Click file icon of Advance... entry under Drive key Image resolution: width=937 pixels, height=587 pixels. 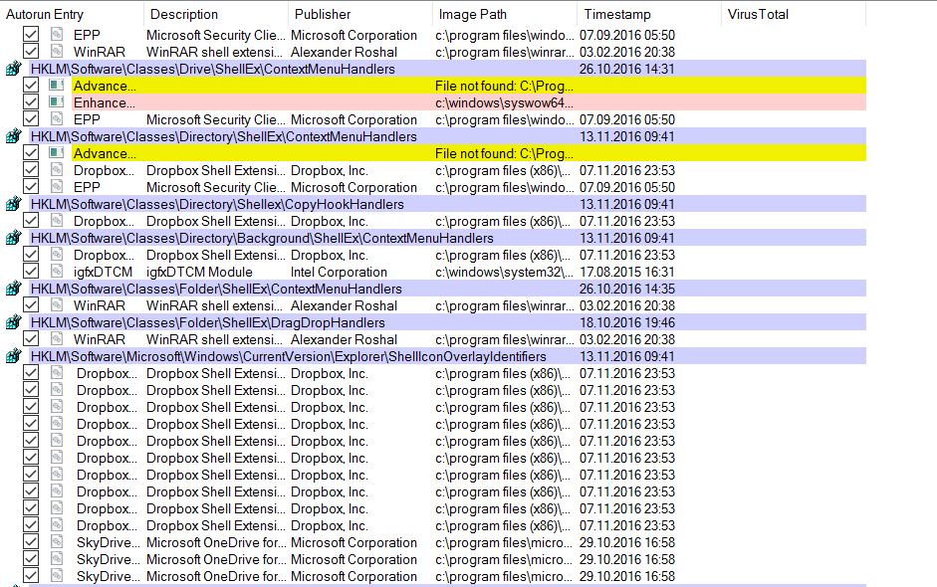[x=57, y=86]
